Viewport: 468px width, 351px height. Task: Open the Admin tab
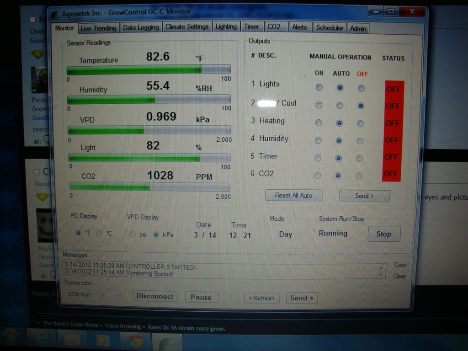click(358, 28)
